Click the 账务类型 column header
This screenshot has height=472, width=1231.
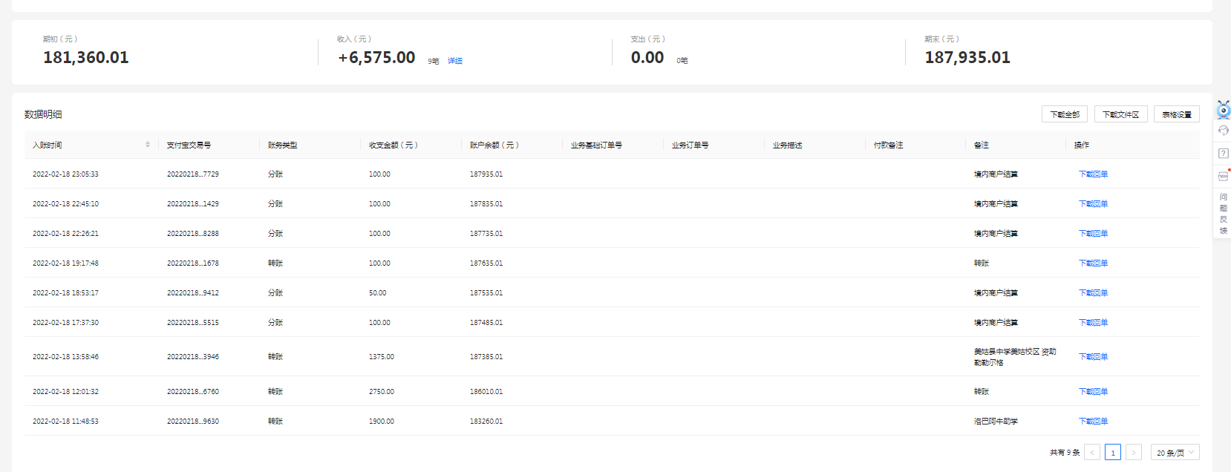pyautogui.click(x=283, y=145)
